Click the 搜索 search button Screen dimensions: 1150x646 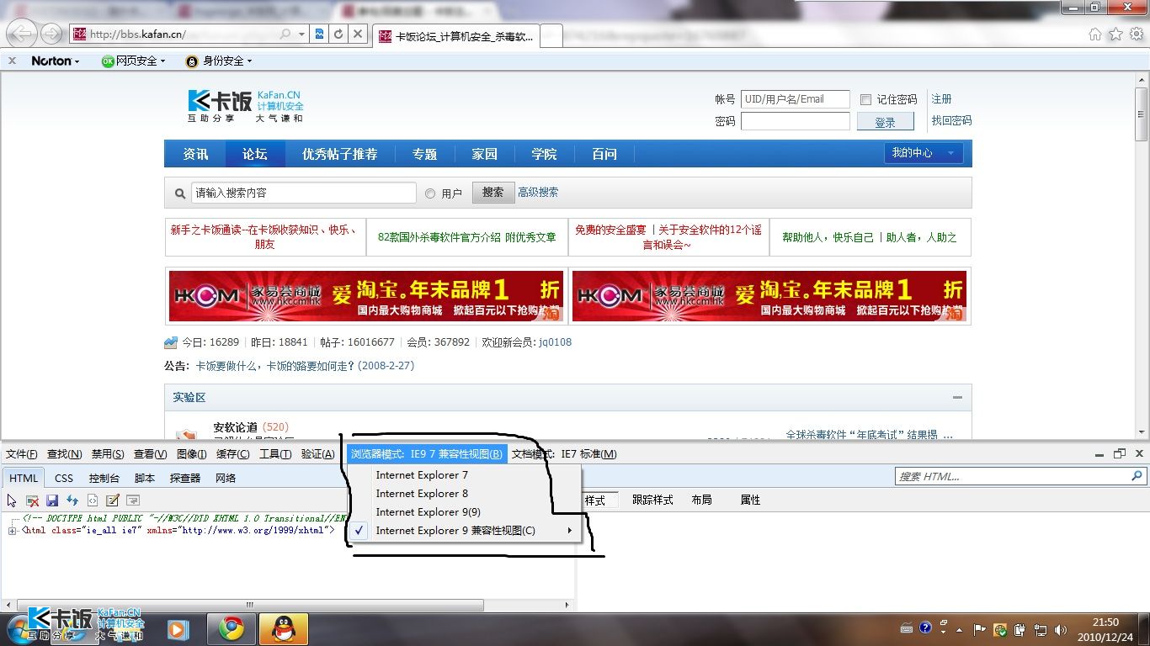click(x=492, y=193)
